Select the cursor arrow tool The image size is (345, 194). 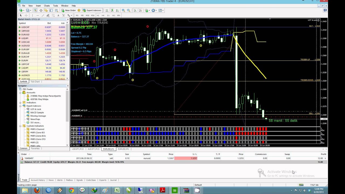[21, 15]
